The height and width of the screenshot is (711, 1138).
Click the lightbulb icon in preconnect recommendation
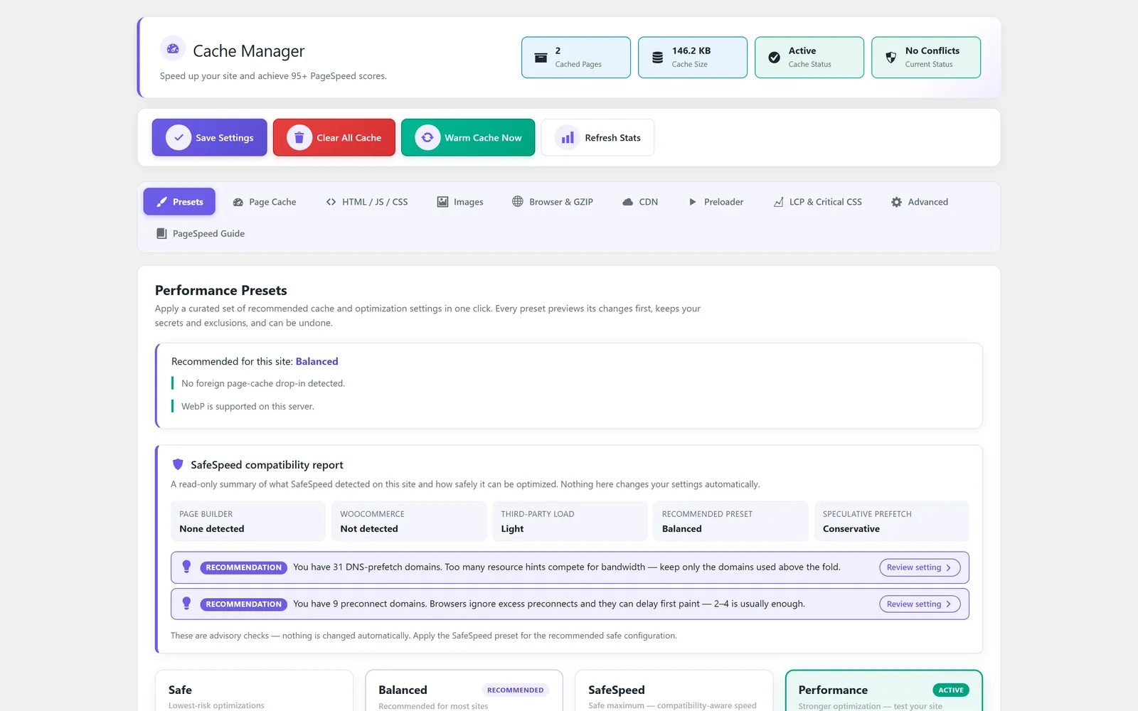pos(186,604)
